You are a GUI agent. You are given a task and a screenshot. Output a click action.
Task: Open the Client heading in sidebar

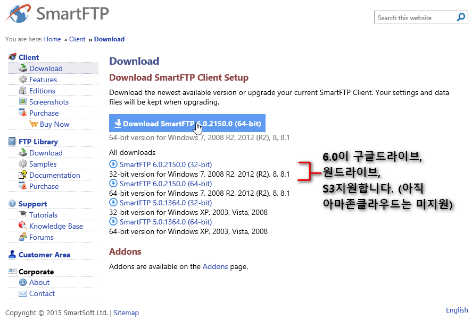pos(29,57)
